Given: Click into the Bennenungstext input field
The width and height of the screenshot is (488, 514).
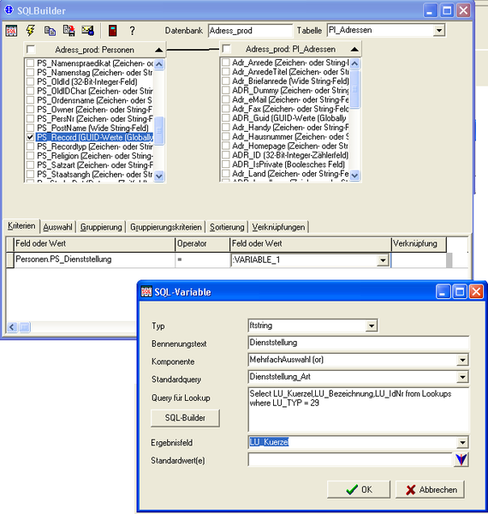Looking at the screenshot, I should click(x=359, y=343).
